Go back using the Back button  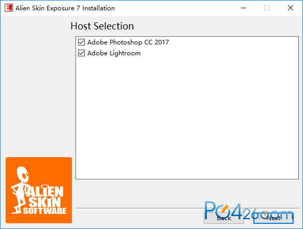click(x=224, y=218)
